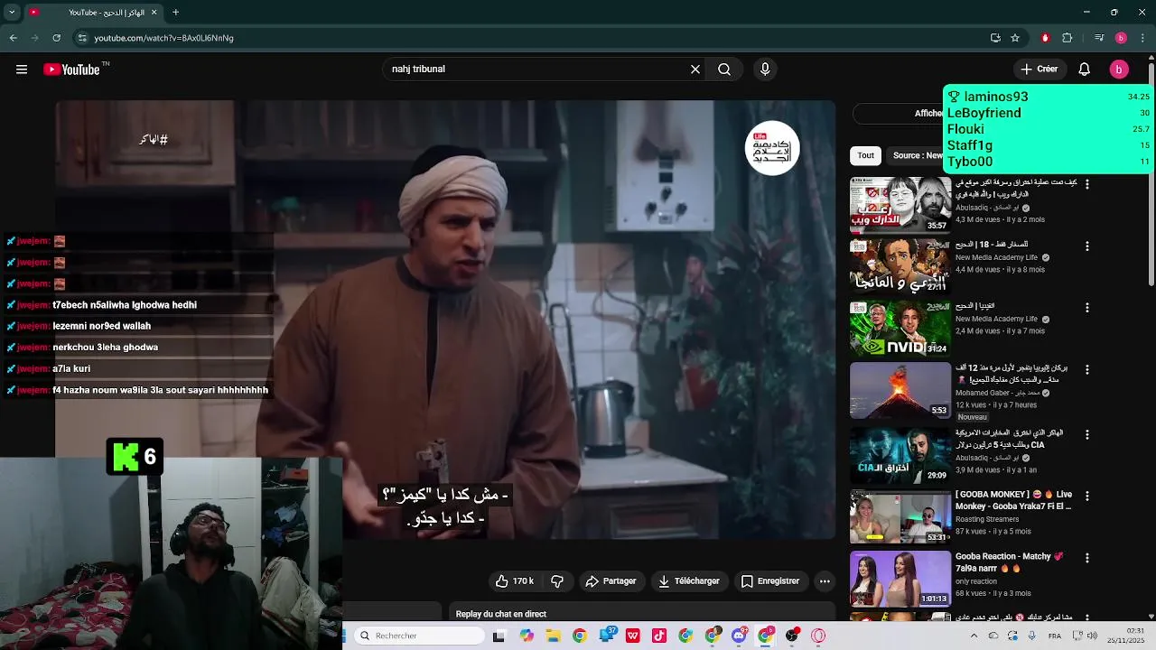The image size is (1156, 650).
Task: Open the Chrome extensions puzzle menu
Action: (1067, 38)
